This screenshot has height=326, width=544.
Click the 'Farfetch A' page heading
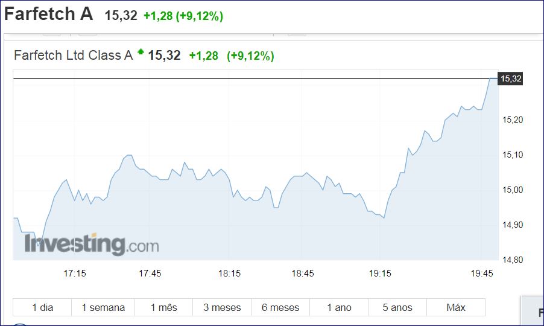point(49,14)
